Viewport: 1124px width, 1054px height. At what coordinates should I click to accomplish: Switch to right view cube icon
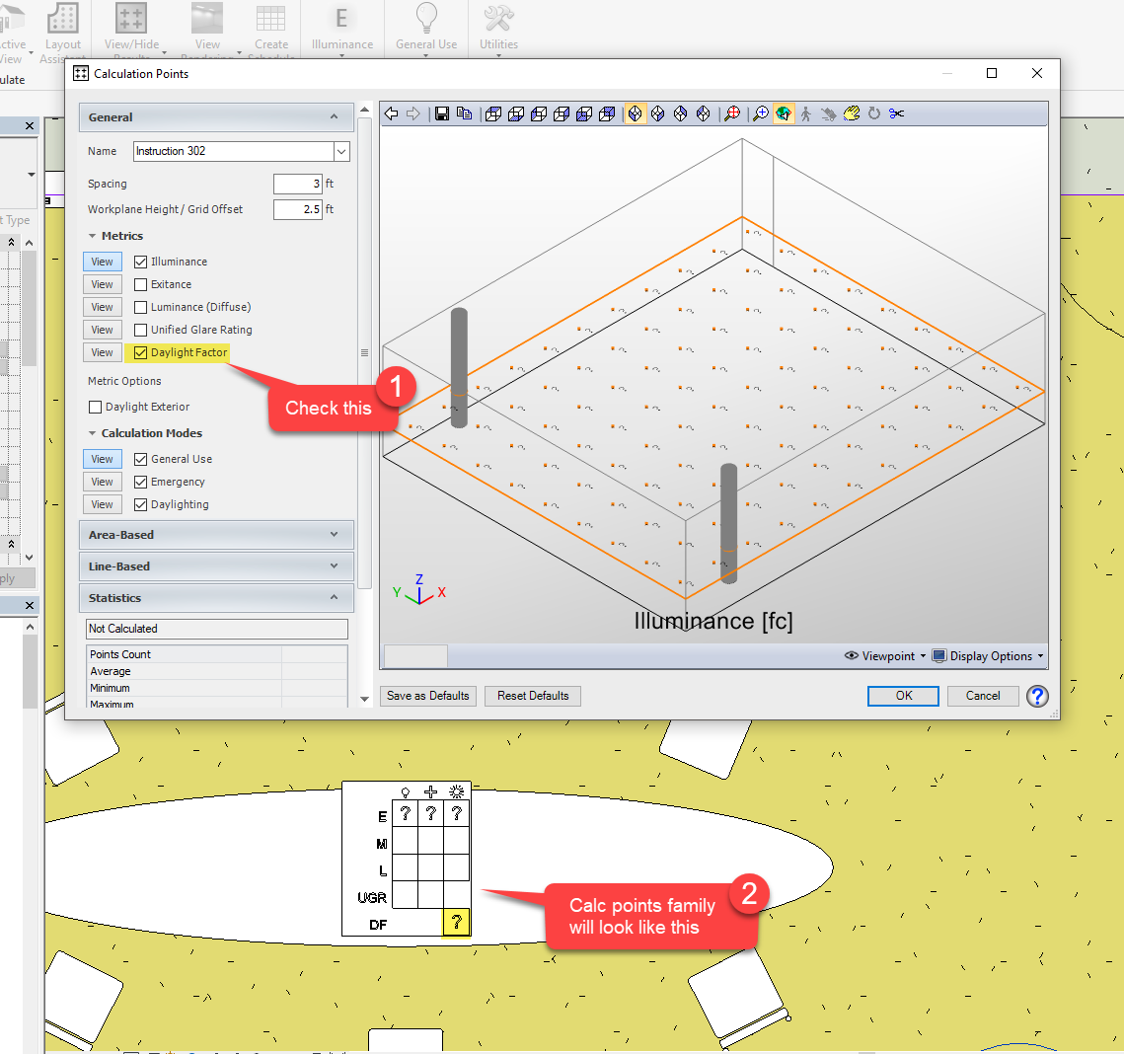562,113
